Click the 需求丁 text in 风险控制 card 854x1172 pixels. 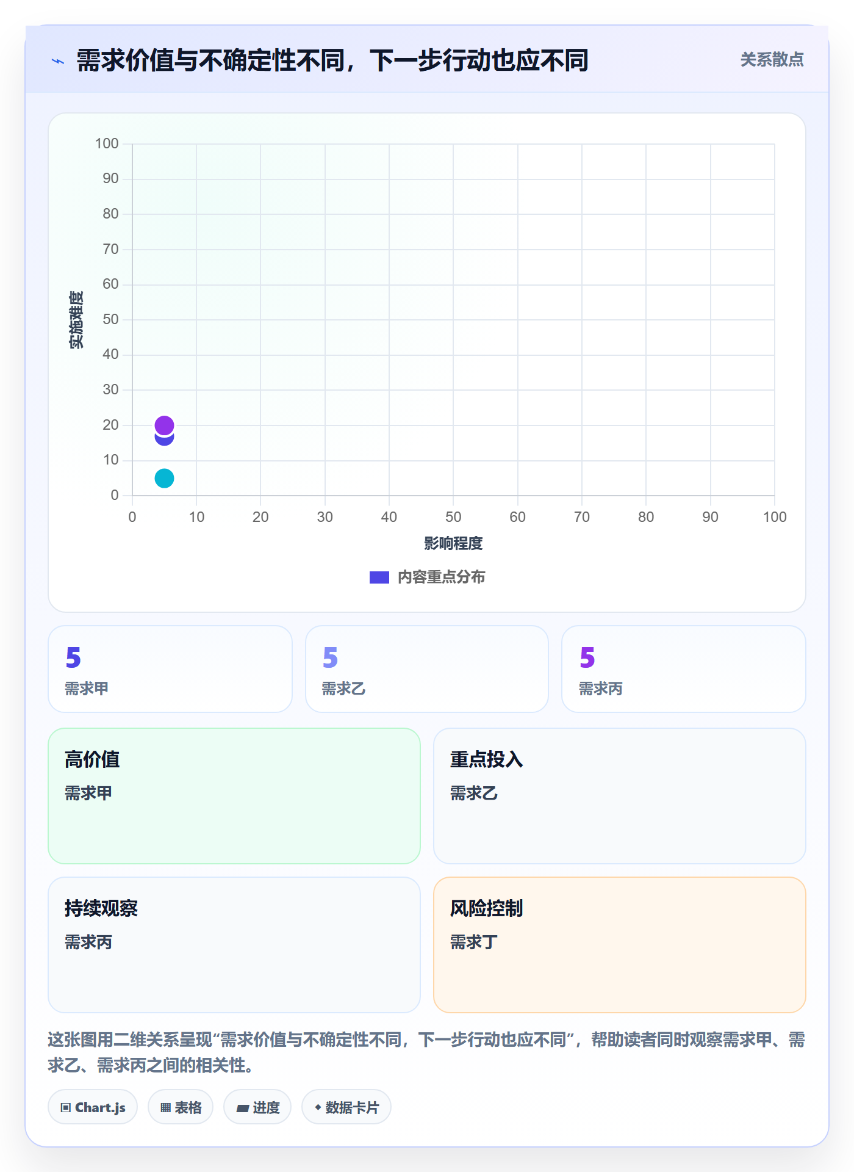point(474,942)
